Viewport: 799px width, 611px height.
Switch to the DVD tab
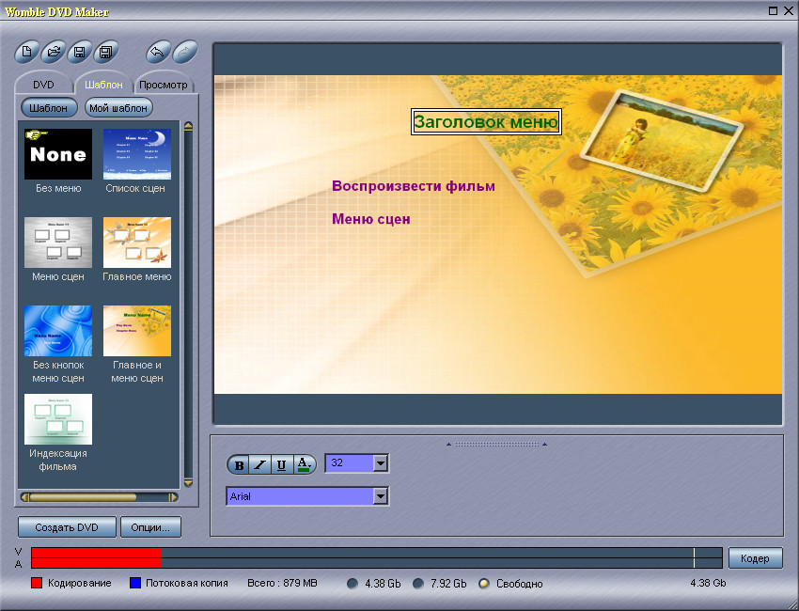click(x=43, y=85)
